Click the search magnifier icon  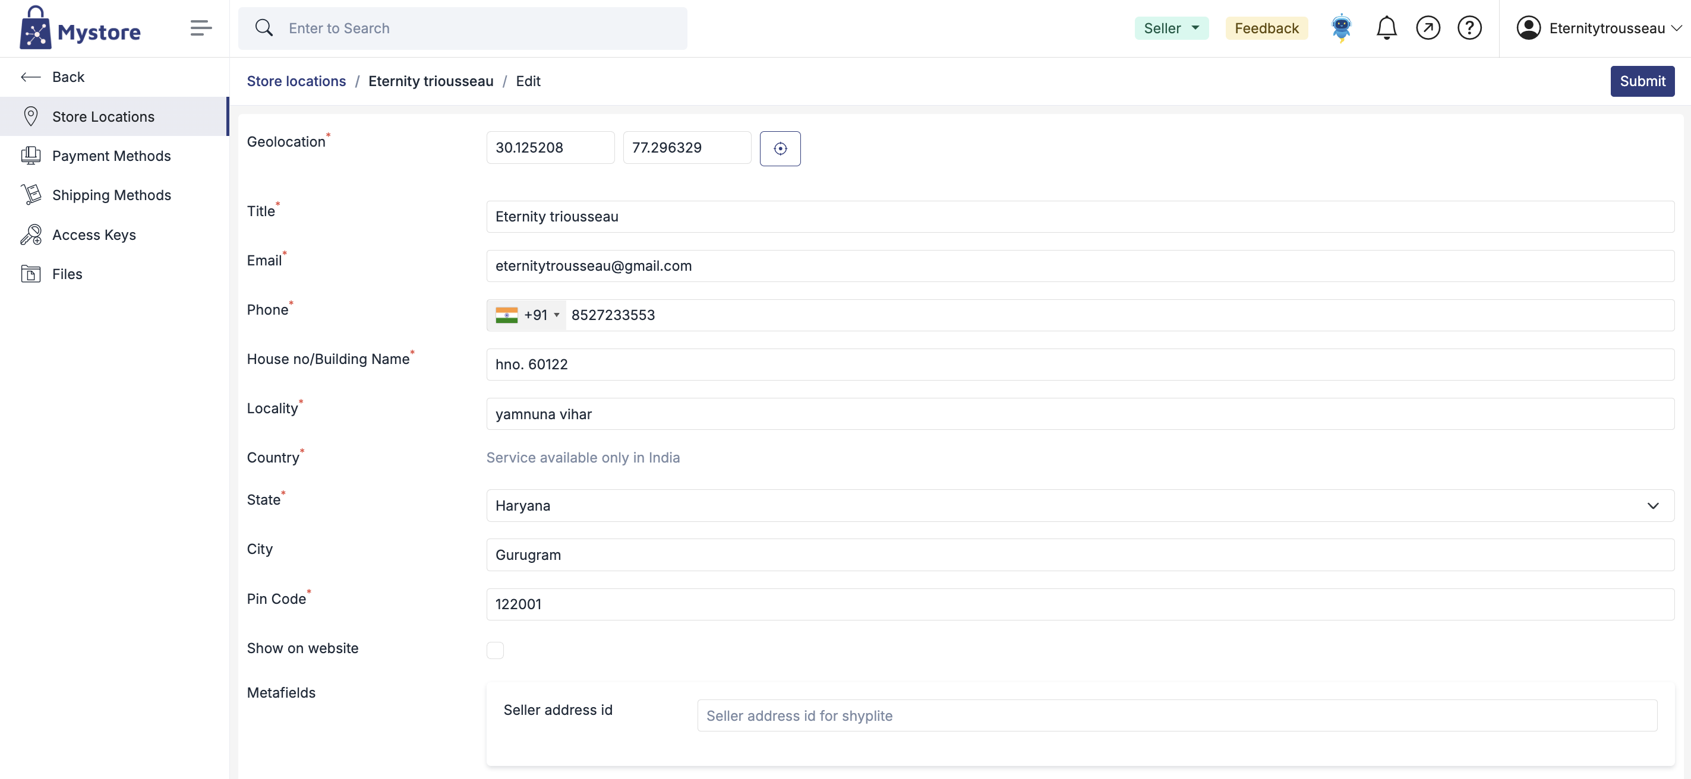pyautogui.click(x=264, y=28)
